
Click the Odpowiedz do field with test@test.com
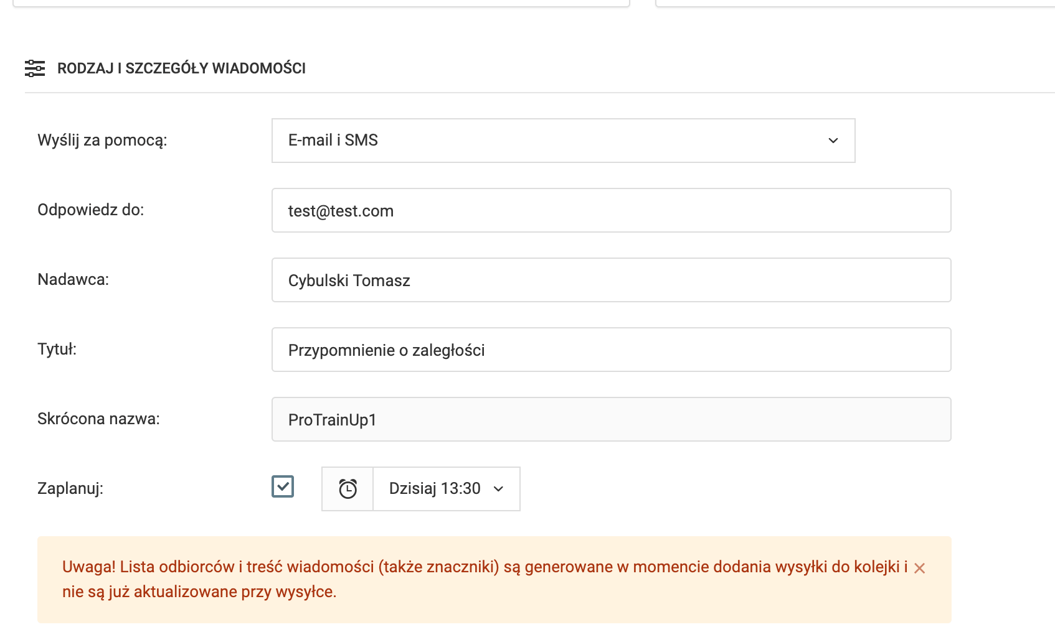[x=611, y=210]
